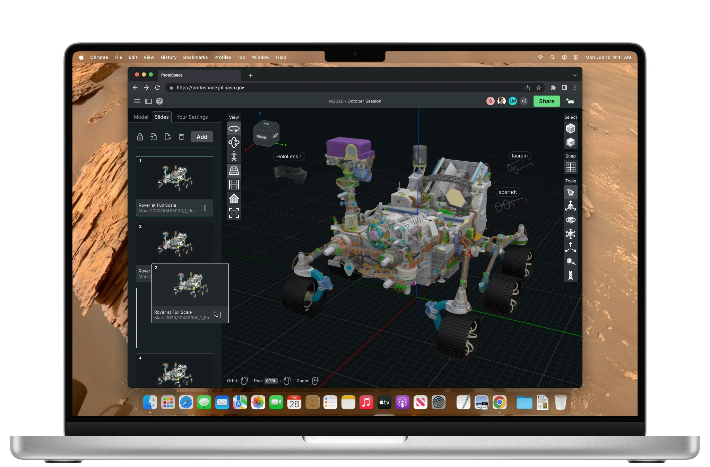This screenshot has height=467, width=710.
Task: Toggle the Snap grid button
Action: point(571,168)
